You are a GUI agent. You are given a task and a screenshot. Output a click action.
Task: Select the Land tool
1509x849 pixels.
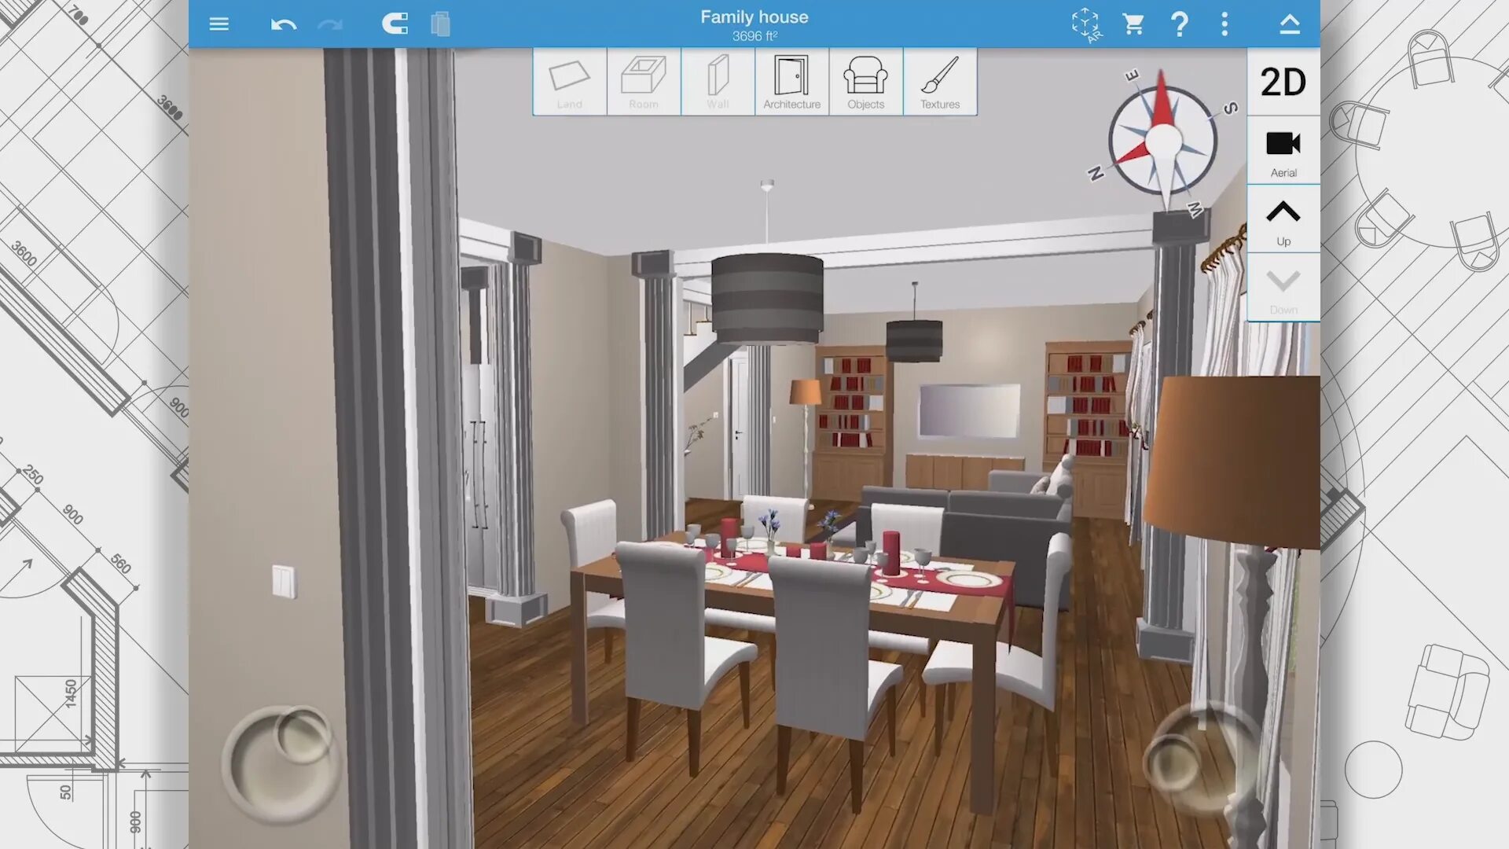click(569, 82)
